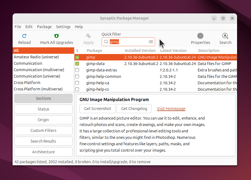Screen dimensions: 251x180
Task: Click the Apply gears icon
Action: (x=88, y=36)
